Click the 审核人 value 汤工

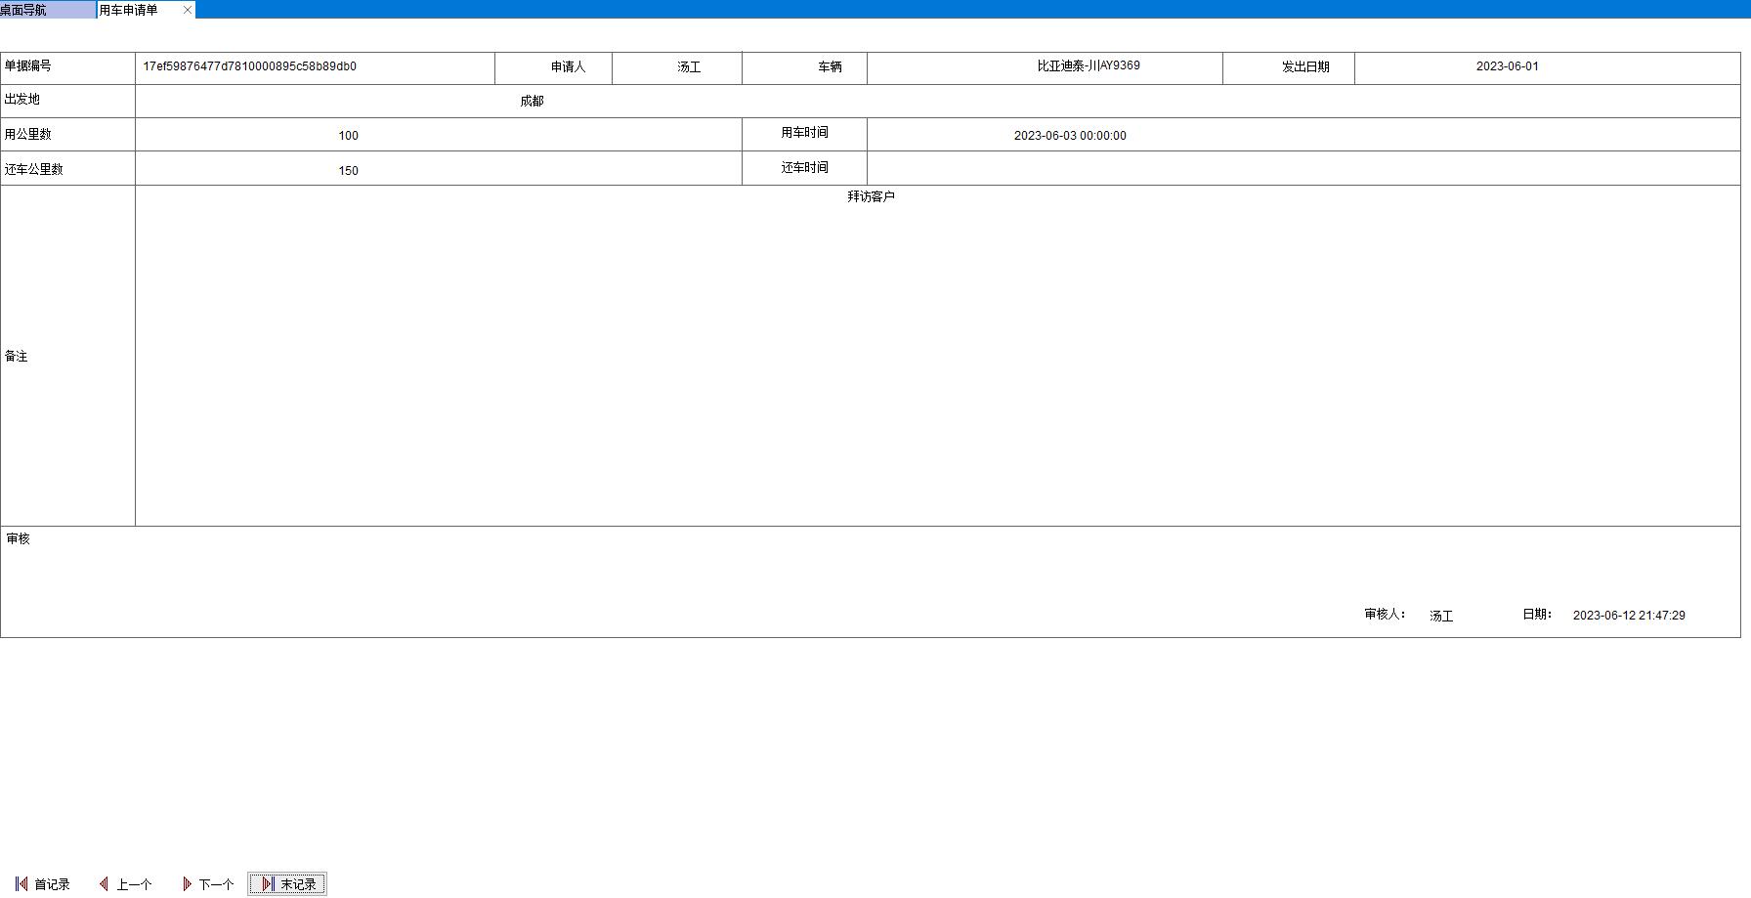[x=1441, y=616]
